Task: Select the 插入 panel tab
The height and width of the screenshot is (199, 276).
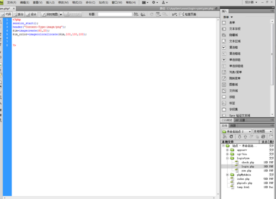Action: point(224,11)
